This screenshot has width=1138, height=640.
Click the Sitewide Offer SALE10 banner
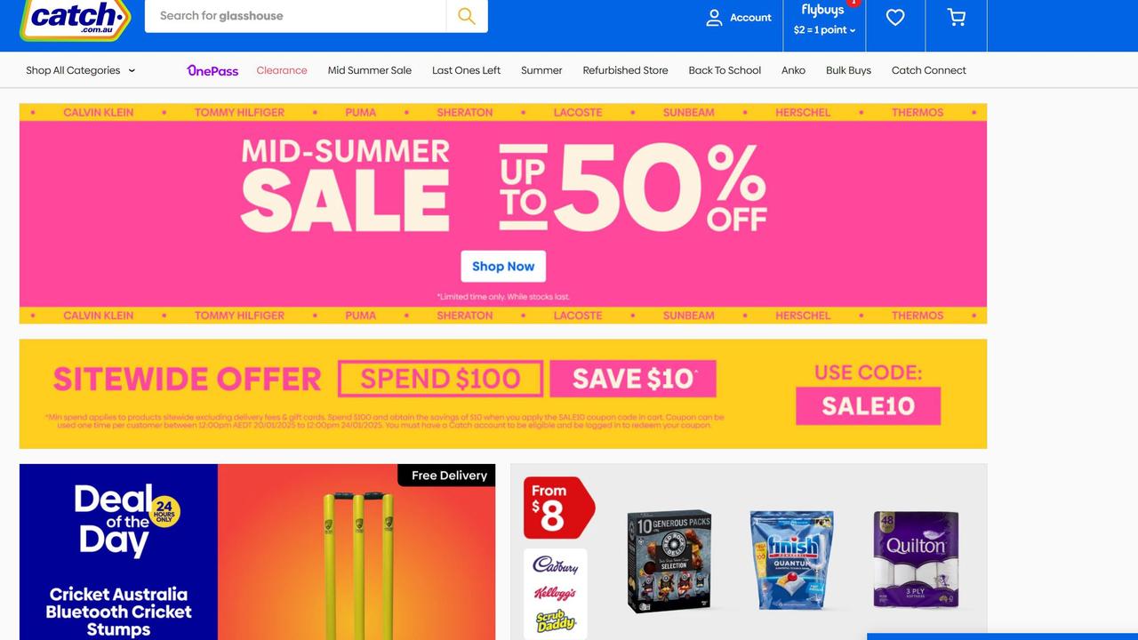[x=503, y=394]
